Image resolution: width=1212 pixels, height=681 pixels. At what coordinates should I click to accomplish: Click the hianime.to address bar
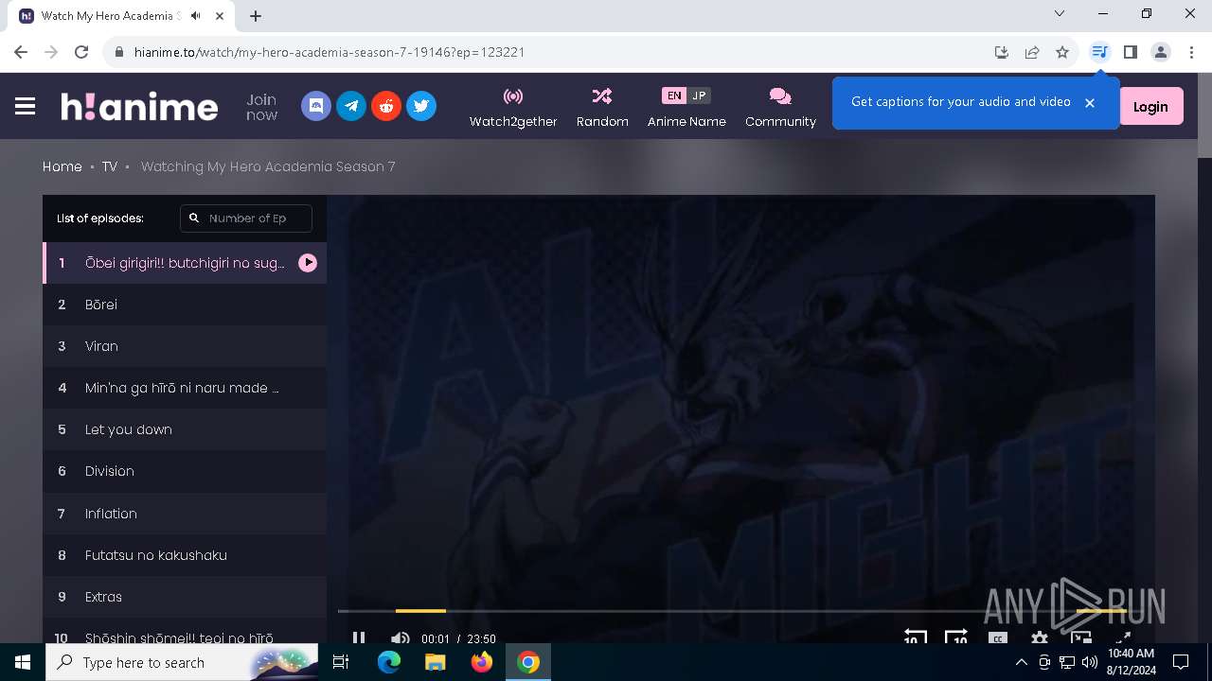(x=549, y=52)
